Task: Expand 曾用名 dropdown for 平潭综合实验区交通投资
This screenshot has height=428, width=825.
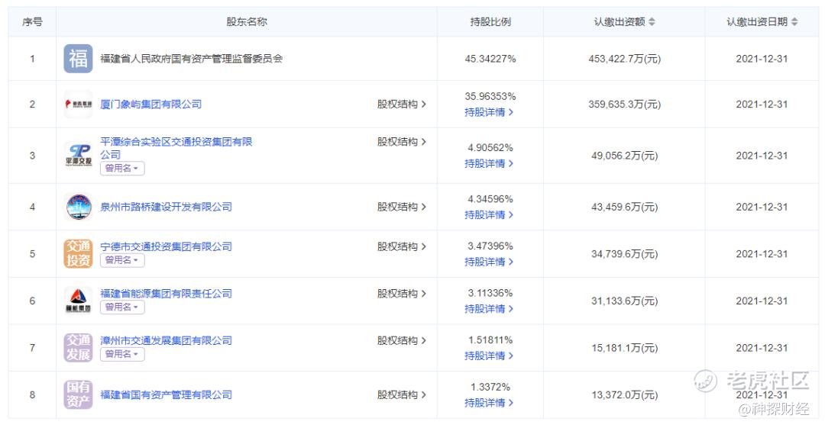Action: point(122,169)
